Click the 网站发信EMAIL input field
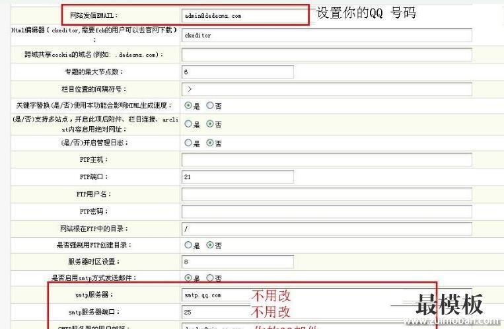Screen dimensions: 504x329 tap(244, 15)
